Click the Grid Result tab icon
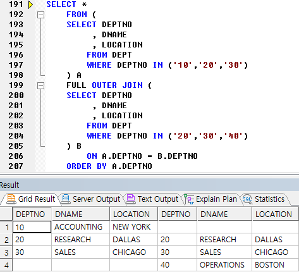The width and height of the screenshot is (299, 272). tap(11, 199)
